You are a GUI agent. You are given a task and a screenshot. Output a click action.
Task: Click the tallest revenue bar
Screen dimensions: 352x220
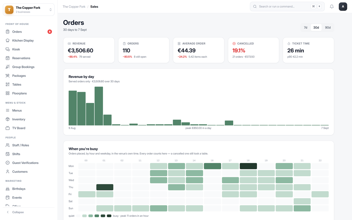99,106
